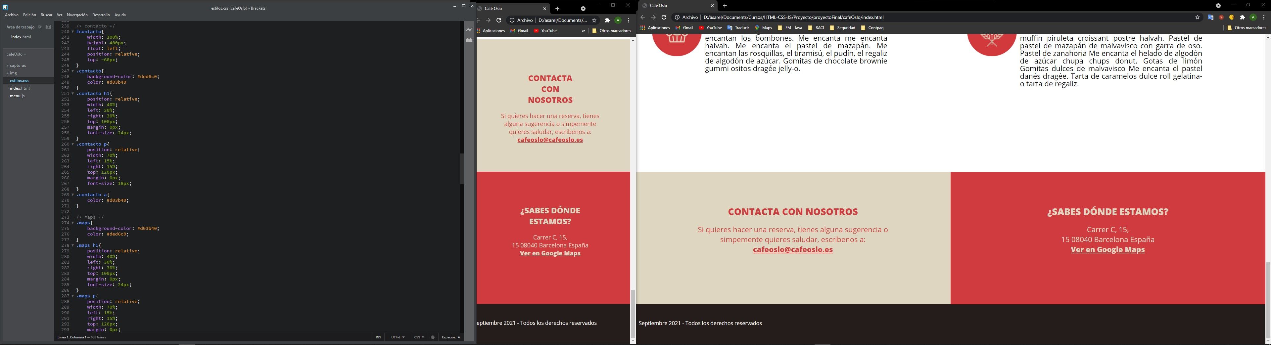Image resolution: width=1271 pixels, height=345 pixels.
Task: Collapse the .contacto h1 fold arrow
Action: pyautogui.click(x=73, y=94)
